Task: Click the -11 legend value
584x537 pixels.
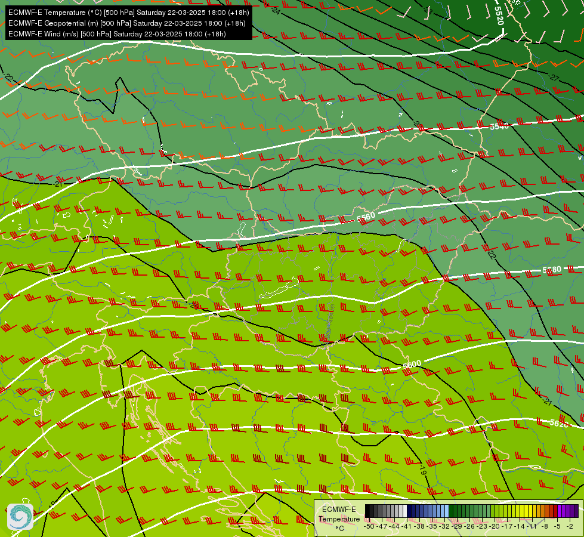Action: (532, 526)
